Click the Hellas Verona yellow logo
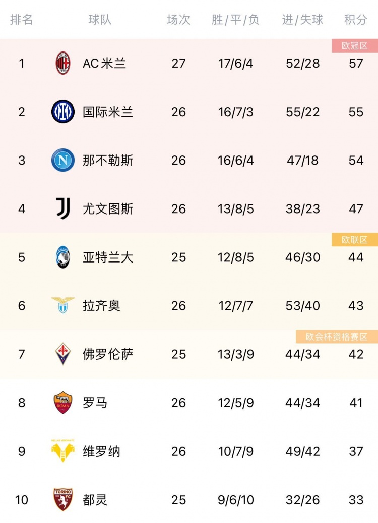Image resolution: width=378 pixels, height=523 pixels. click(x=62, y=451)
